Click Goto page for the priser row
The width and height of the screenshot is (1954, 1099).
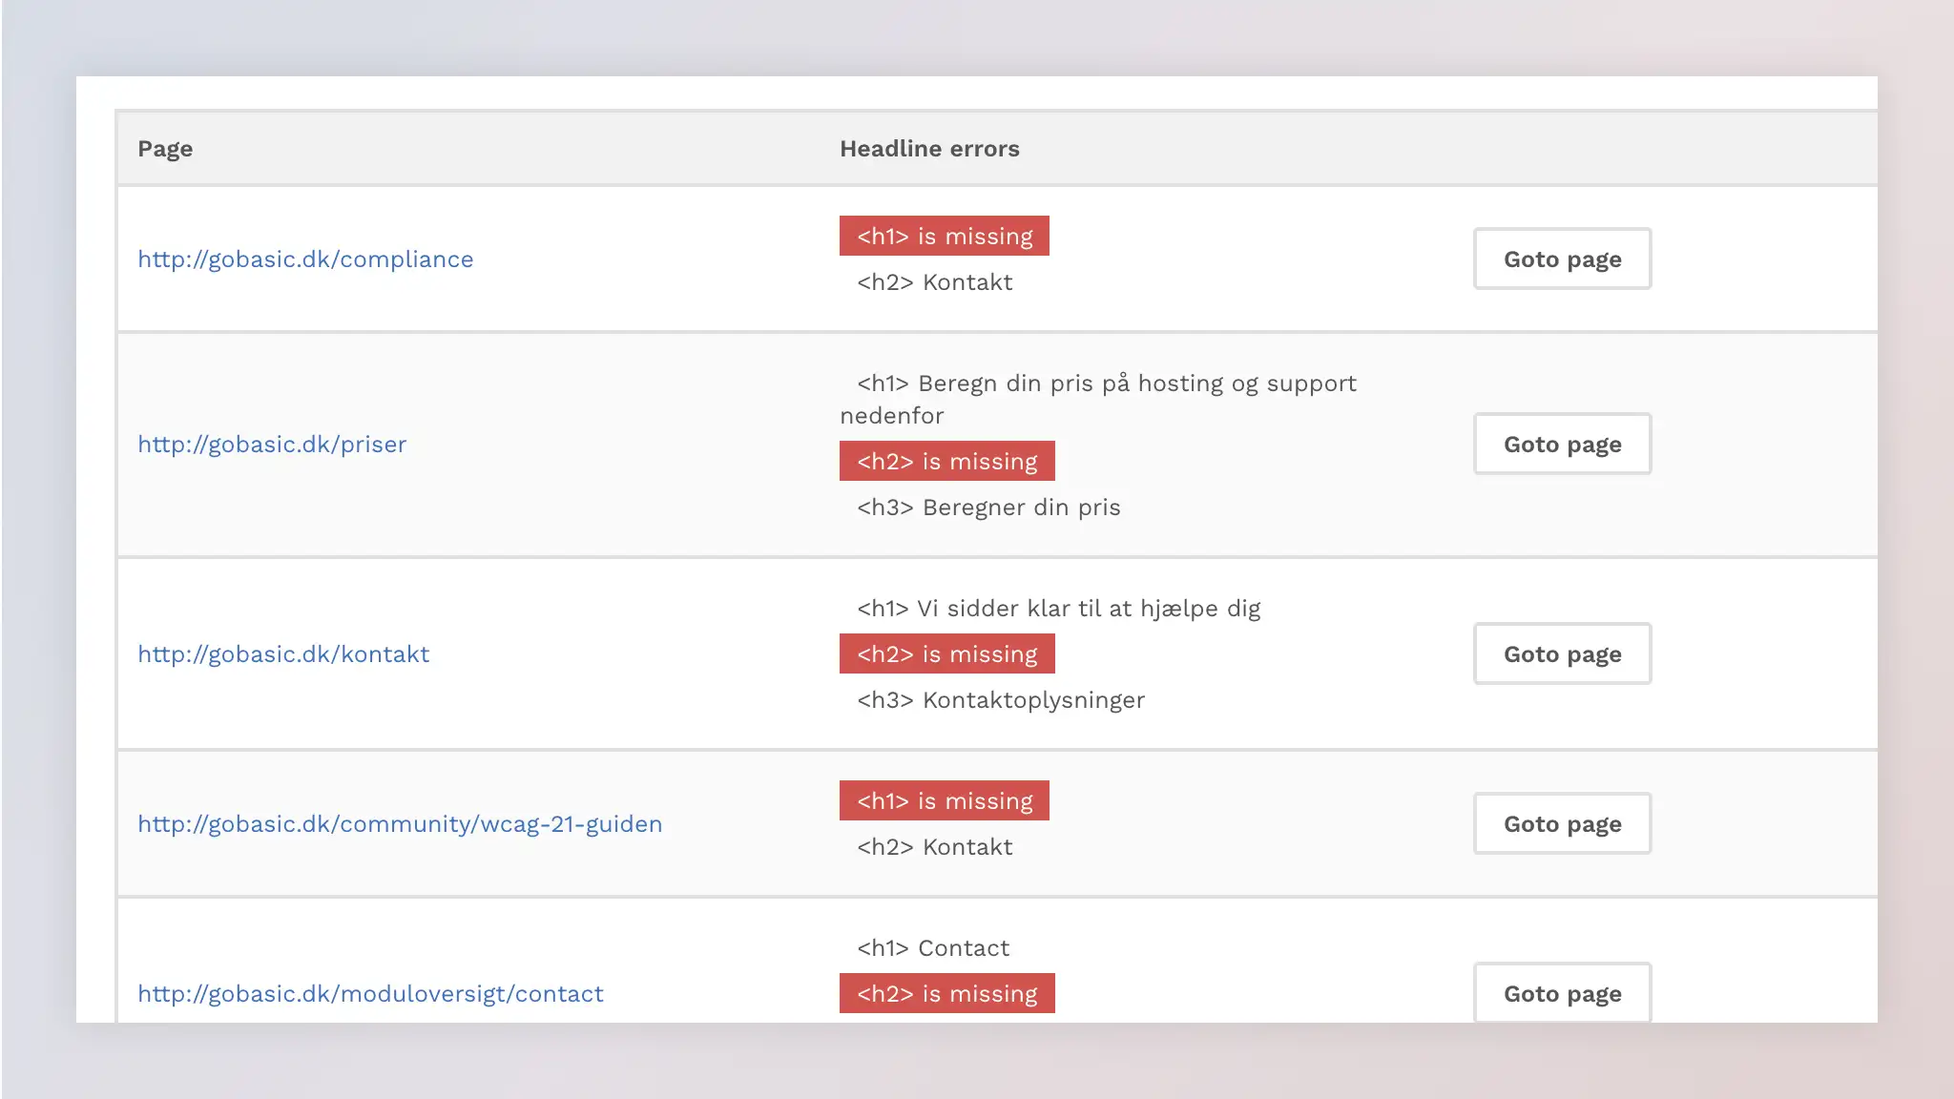(x=1562, y=444)
